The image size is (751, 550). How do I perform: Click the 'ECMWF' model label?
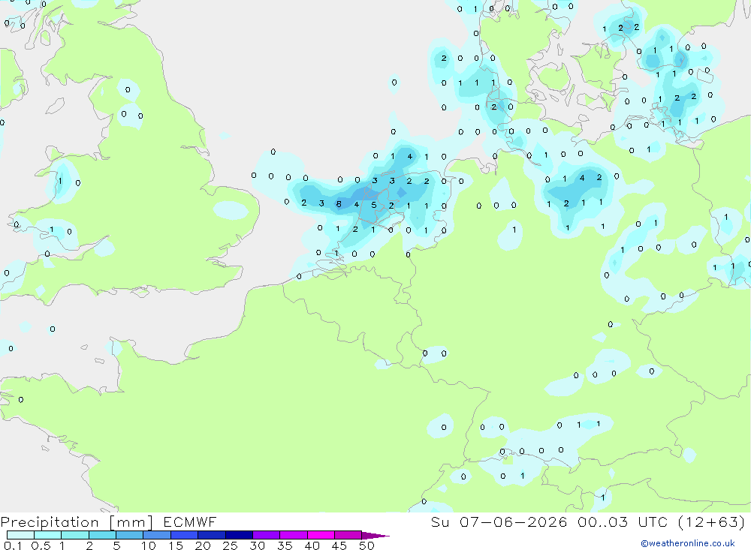point(190,522)
